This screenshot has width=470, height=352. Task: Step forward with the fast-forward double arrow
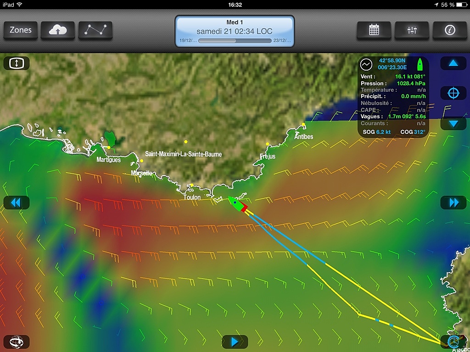[453, 203]
